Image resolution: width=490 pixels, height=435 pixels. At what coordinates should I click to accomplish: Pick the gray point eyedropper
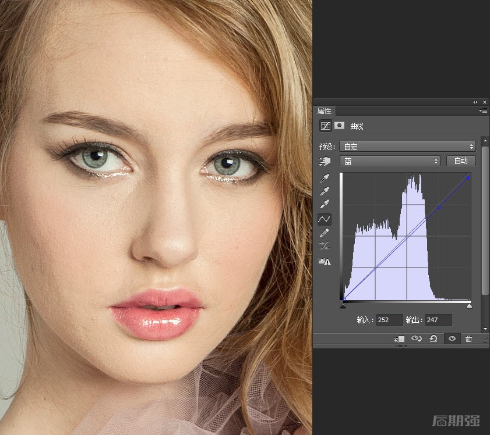[x=325, y=191]
